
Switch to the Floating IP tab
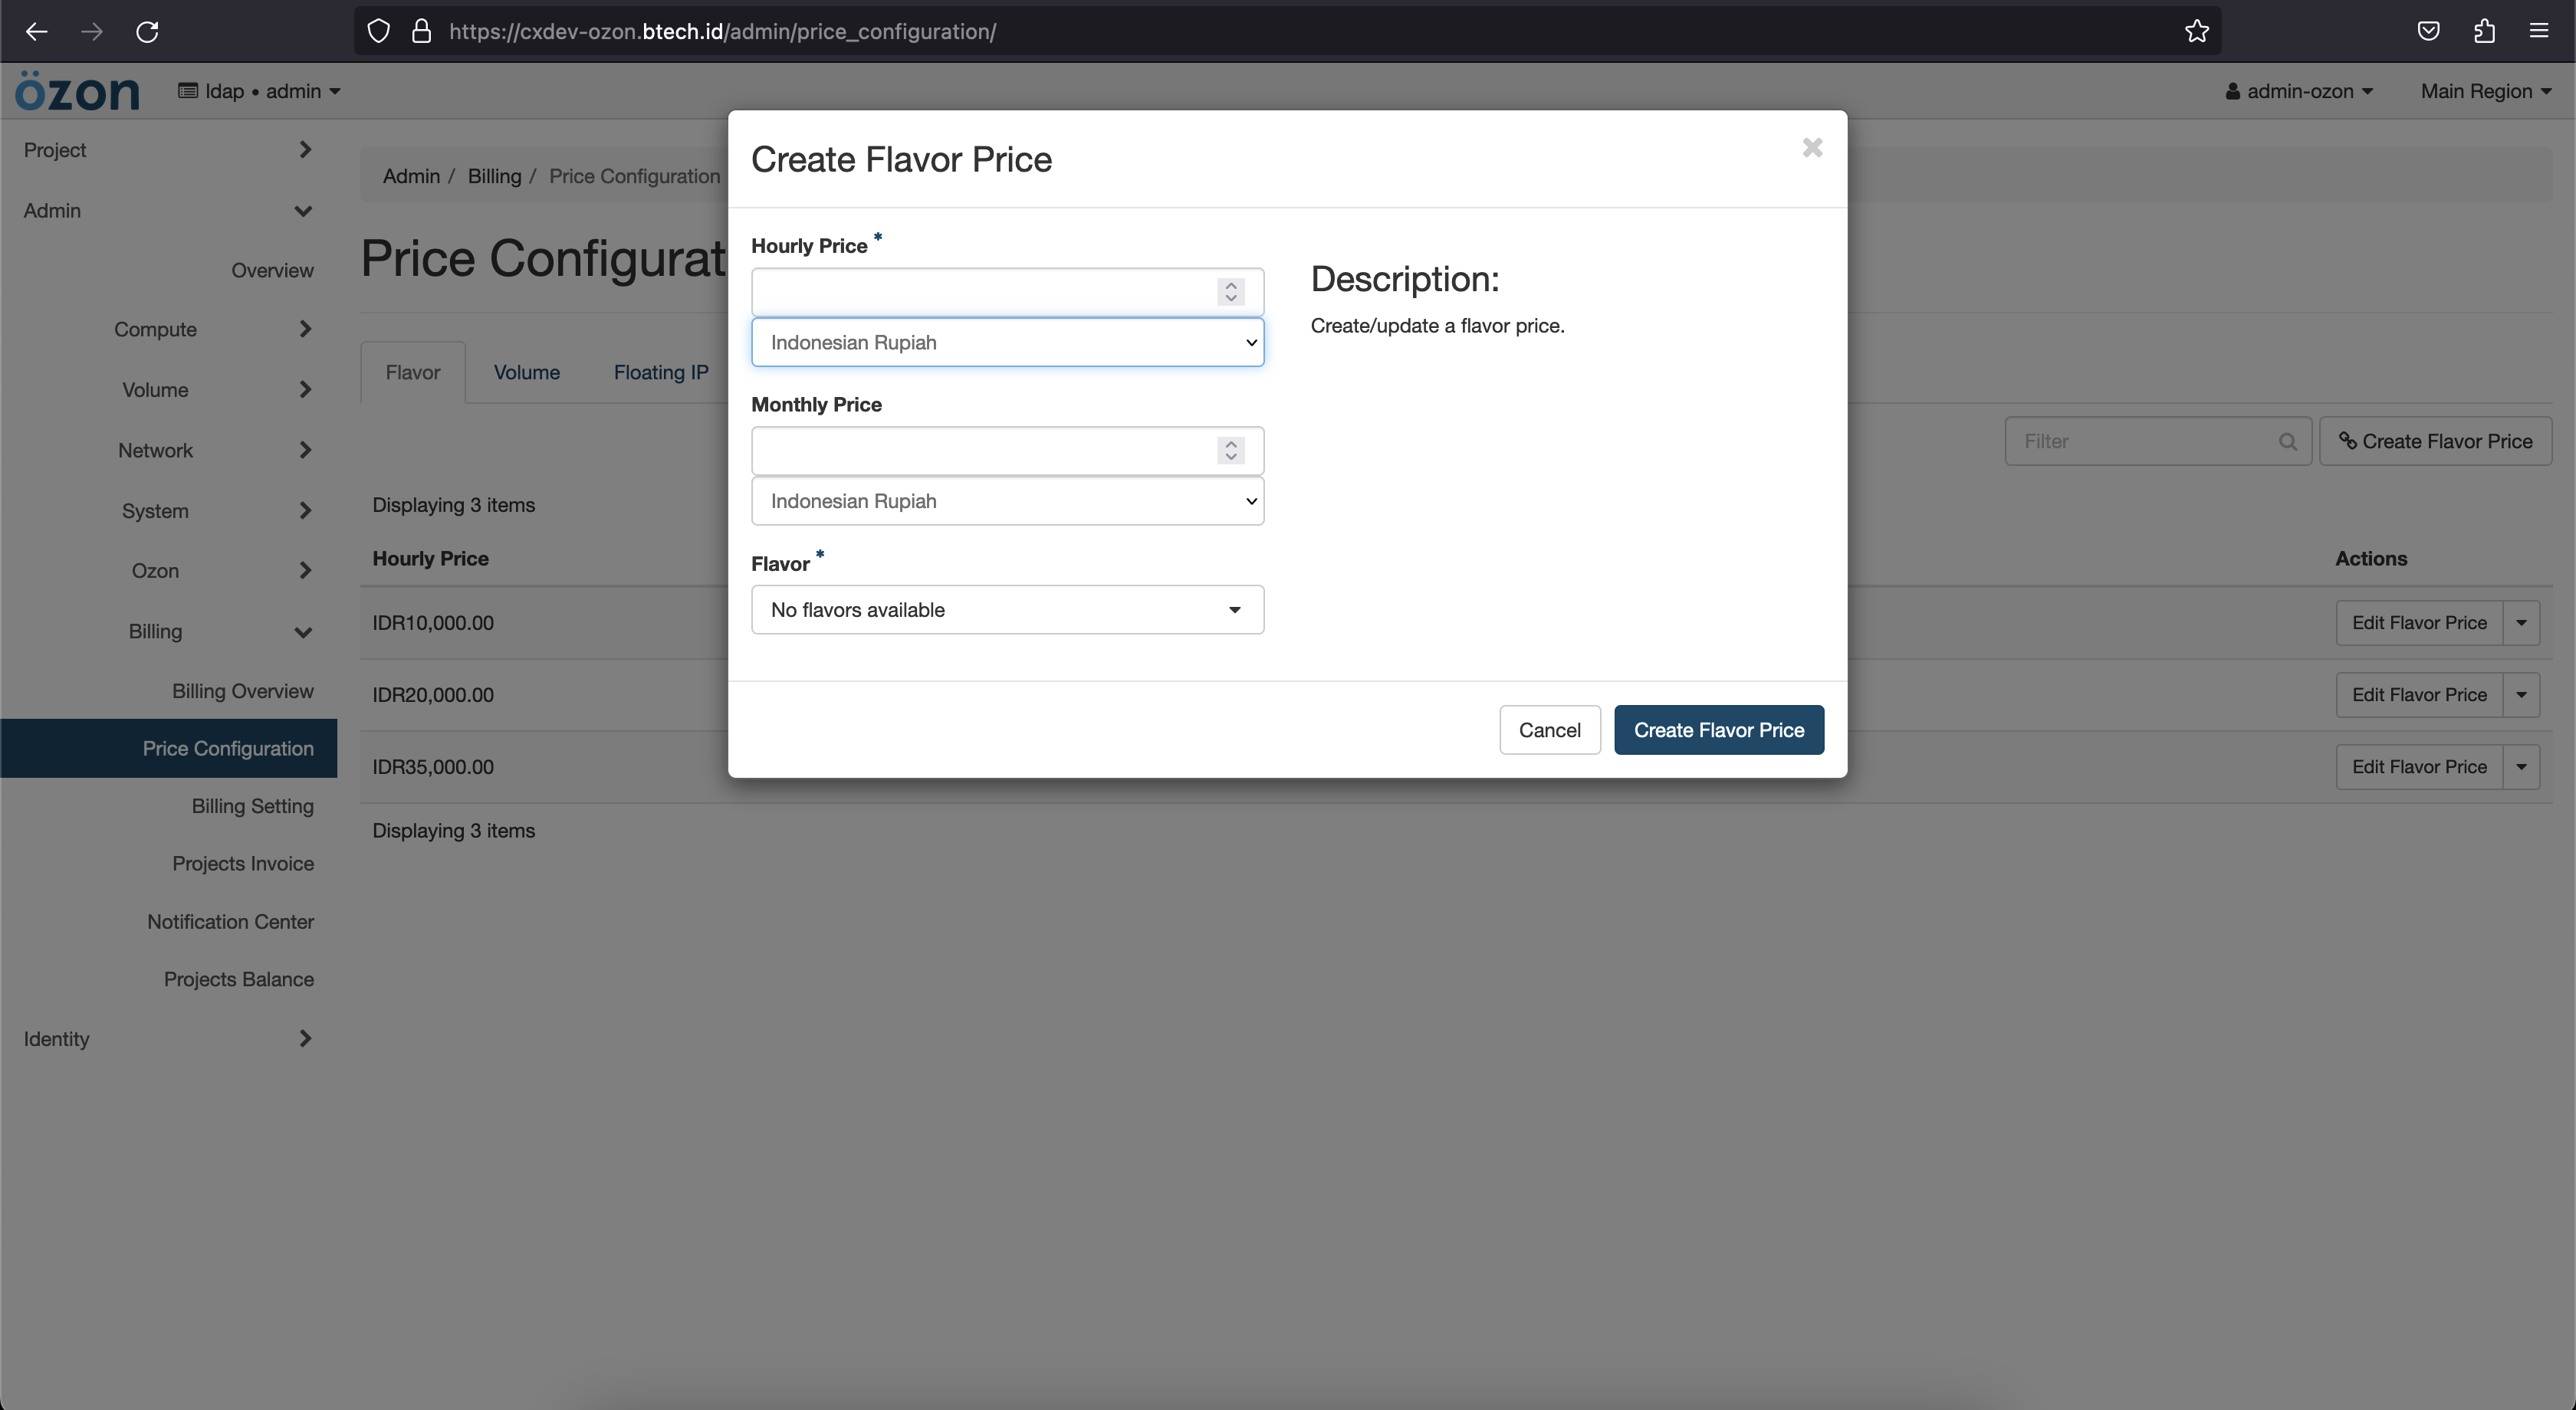click(x=660, y=372)
